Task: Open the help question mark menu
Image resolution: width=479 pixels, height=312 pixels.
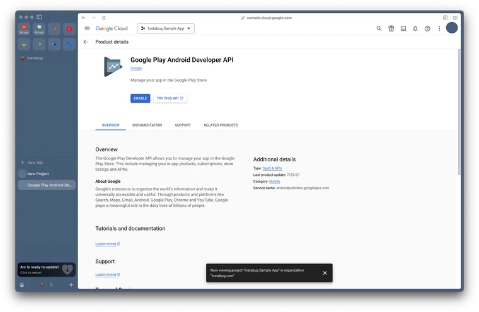Action: (x=427, y=28)
